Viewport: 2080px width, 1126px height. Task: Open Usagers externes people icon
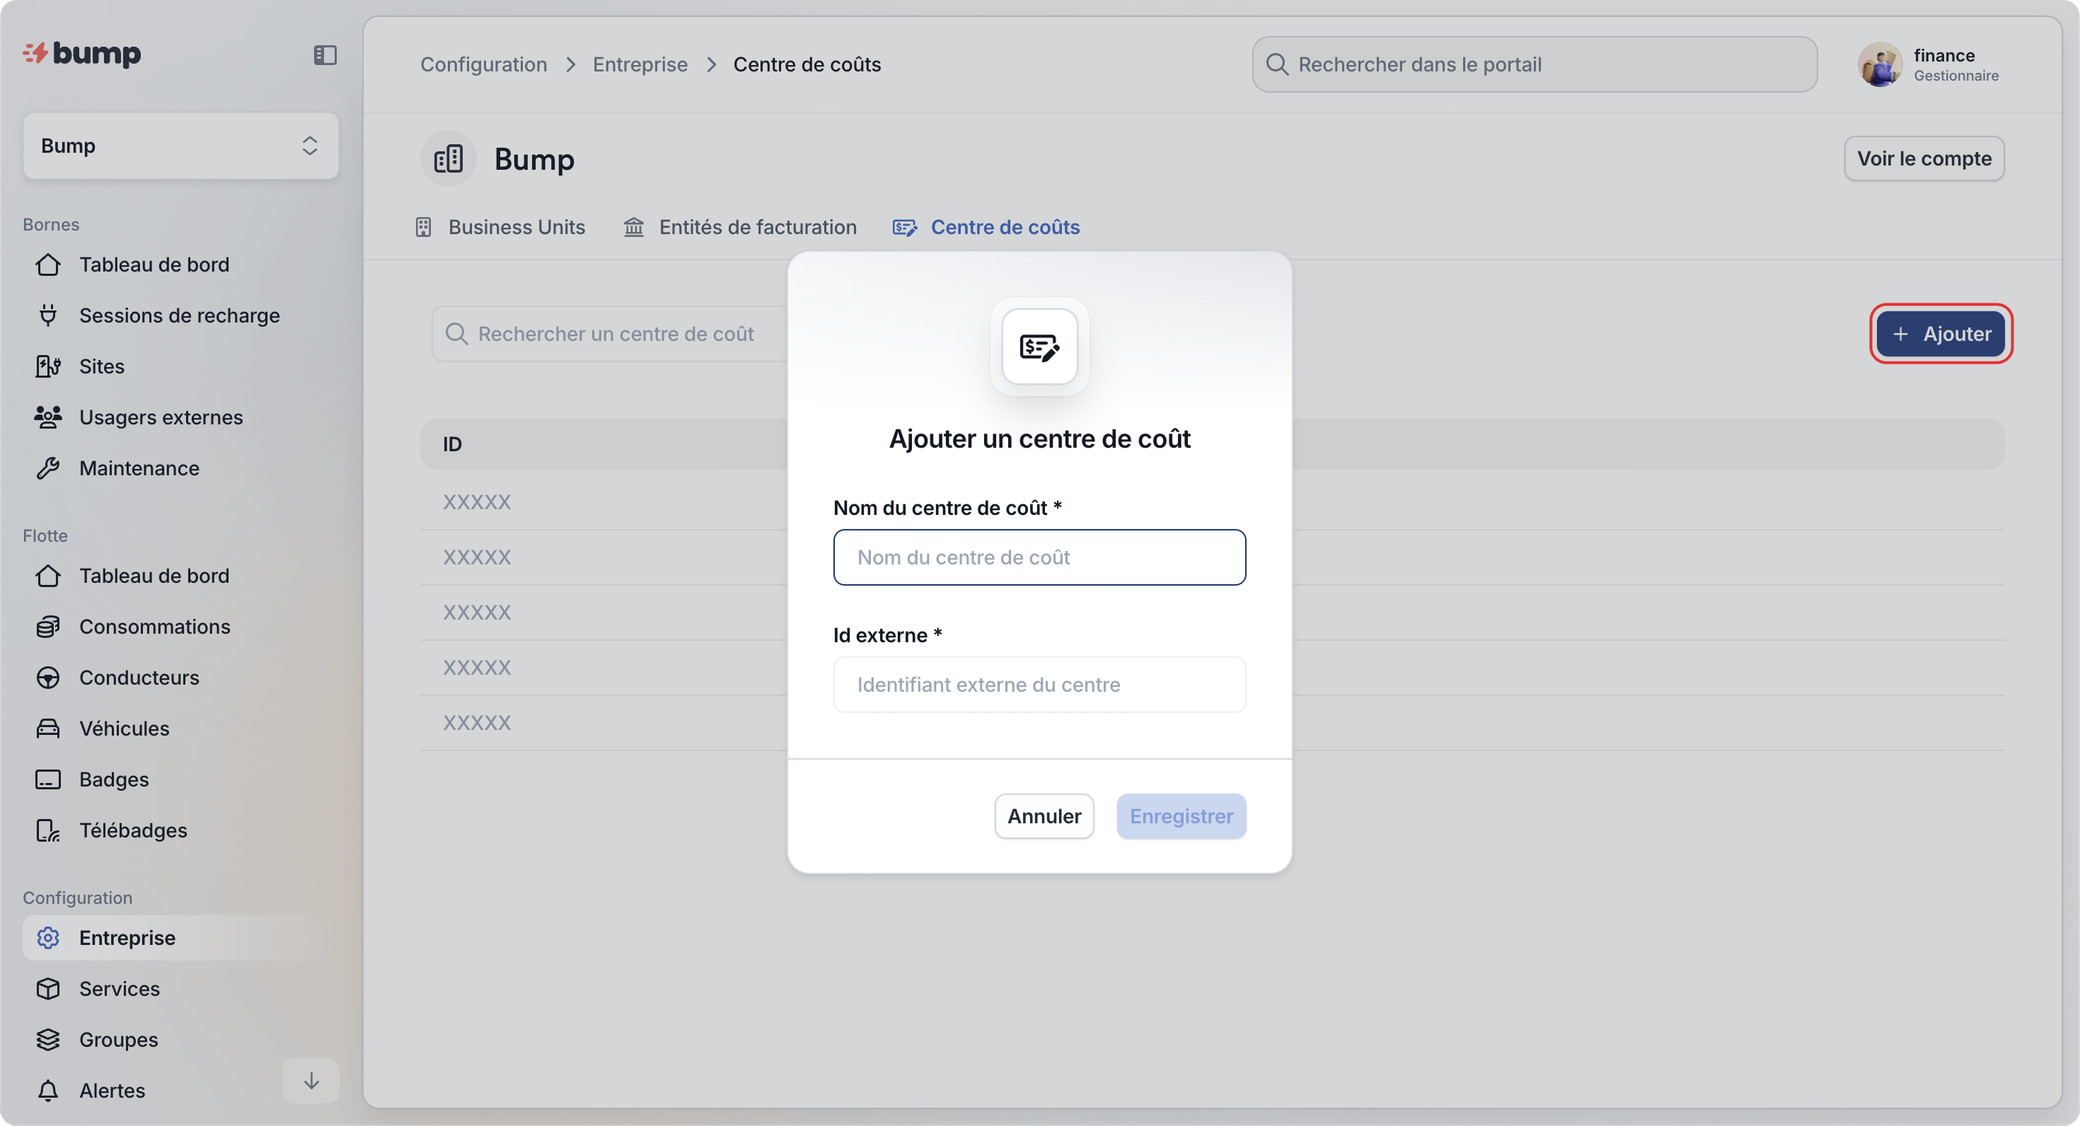pos(47,417)
